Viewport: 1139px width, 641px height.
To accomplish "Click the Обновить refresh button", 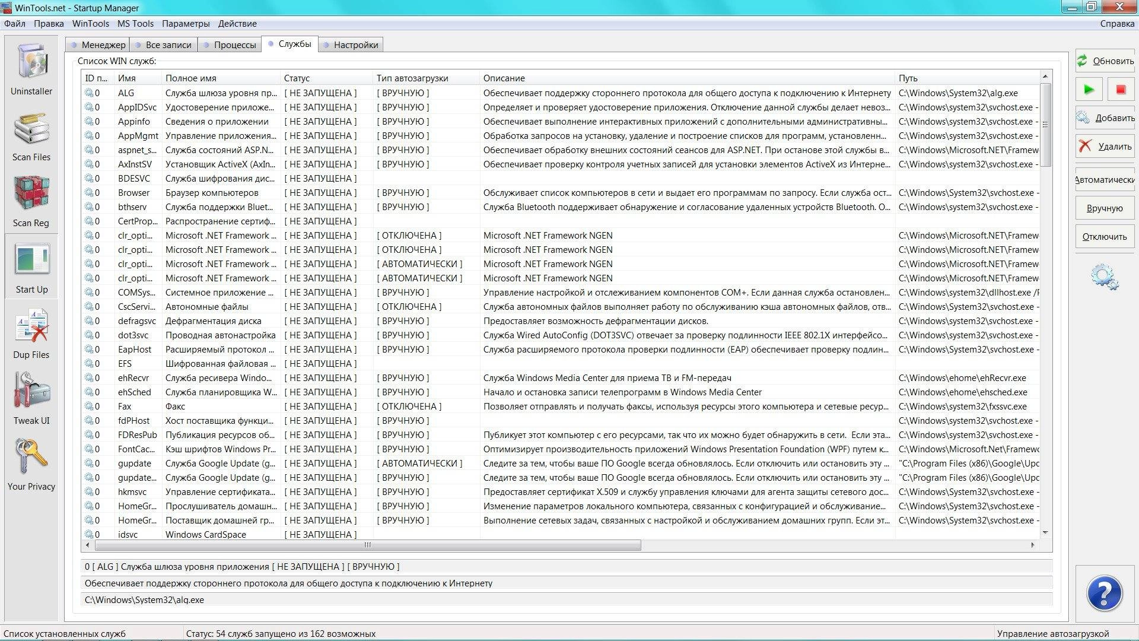I will tap(1105, 61).
